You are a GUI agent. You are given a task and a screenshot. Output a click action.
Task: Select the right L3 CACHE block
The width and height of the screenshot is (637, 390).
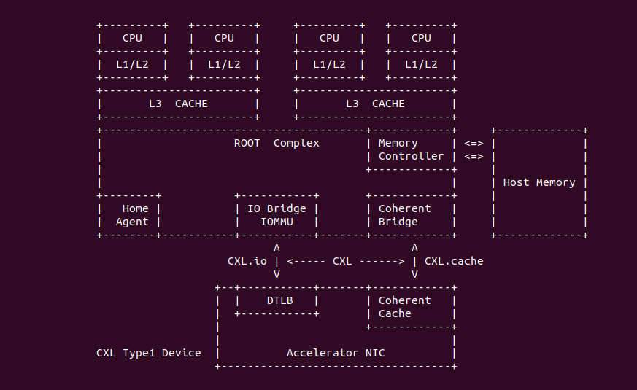point(375,104)
